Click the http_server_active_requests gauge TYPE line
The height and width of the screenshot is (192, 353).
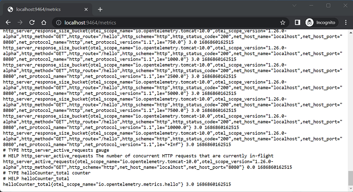[x=56, y=150]
